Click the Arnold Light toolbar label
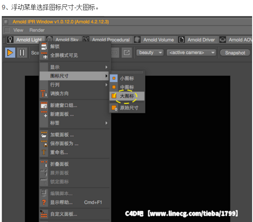 coord(29,40)
